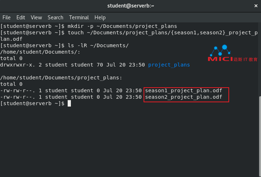Click the touch command line
This screenshot has width=261, height=177.
(x=129, y=36)
